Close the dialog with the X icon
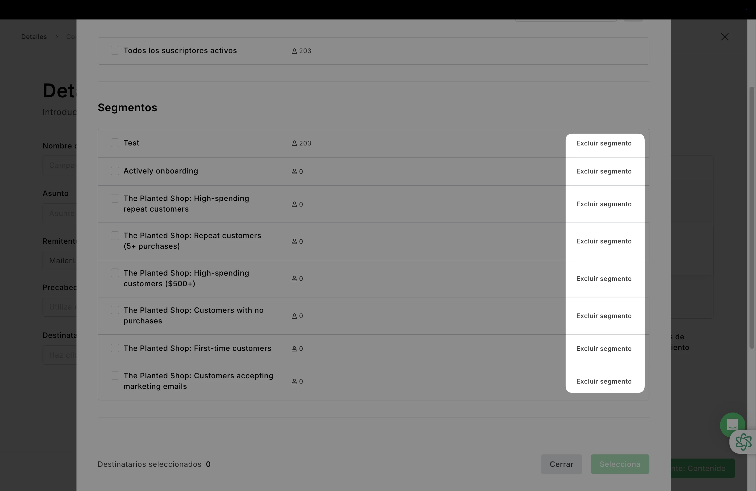Screen dimensions: 756x491 [725, 37]
